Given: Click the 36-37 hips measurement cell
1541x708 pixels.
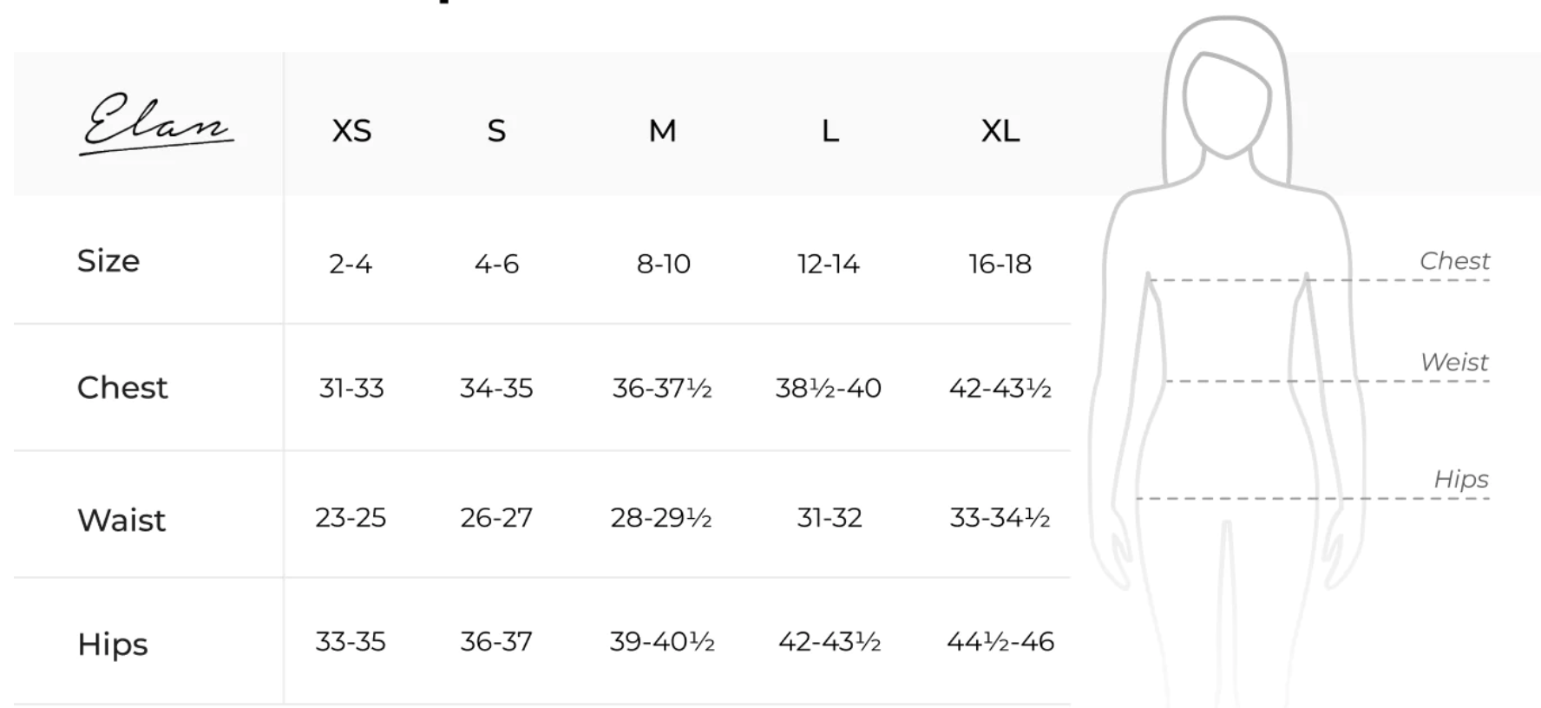Looking at the screenshot, I should tap(496, 642).
